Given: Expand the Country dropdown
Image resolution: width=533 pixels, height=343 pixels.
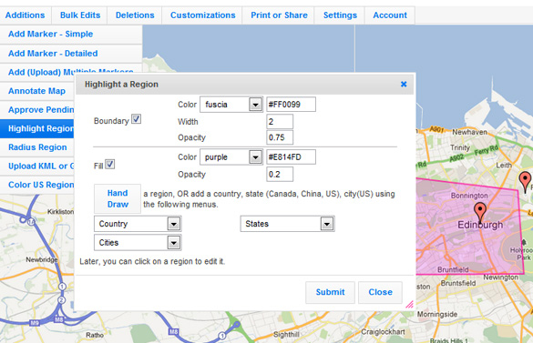Looking at the screenshot, I should (138, 224).
